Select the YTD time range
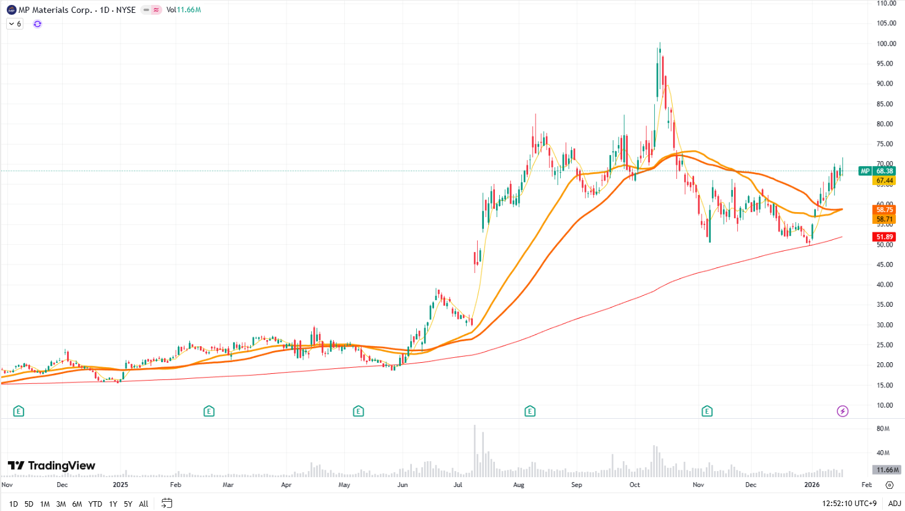The image size is (905, 511). click(x=95, y=504)
